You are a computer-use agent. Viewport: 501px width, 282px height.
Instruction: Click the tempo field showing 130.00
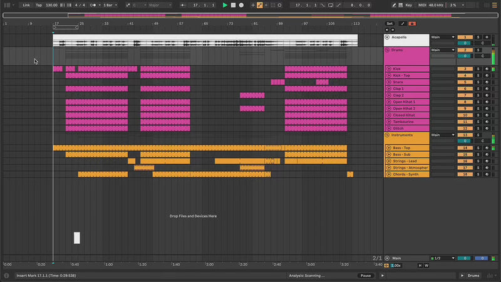click(52, 5)
